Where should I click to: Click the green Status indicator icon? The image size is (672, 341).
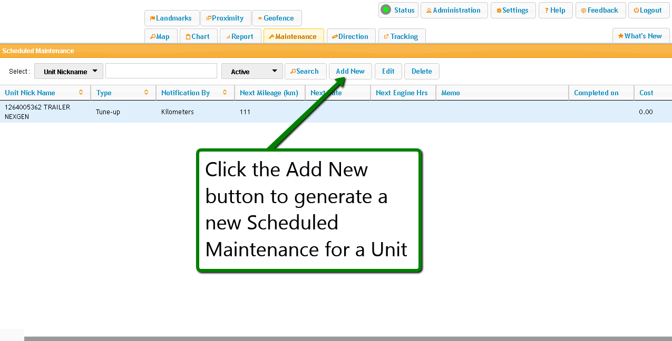point(386,10)
